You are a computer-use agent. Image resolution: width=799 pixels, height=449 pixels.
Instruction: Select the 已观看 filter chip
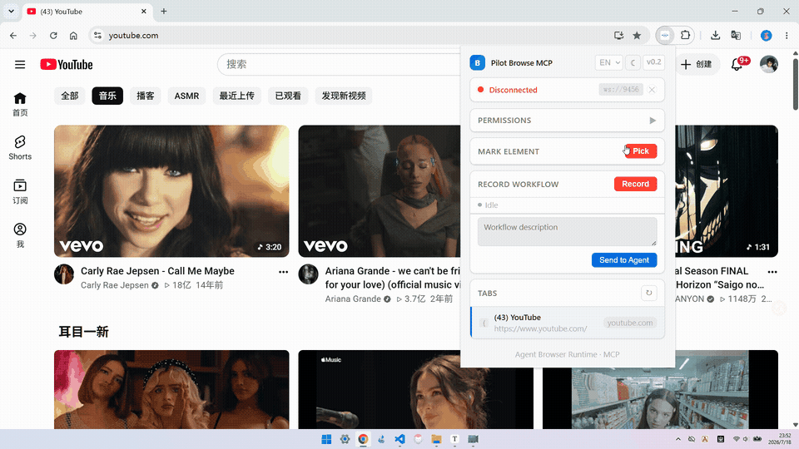(288, 96)
